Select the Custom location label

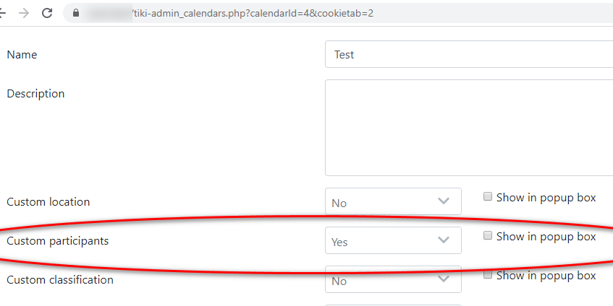click(x=48, y=202)
